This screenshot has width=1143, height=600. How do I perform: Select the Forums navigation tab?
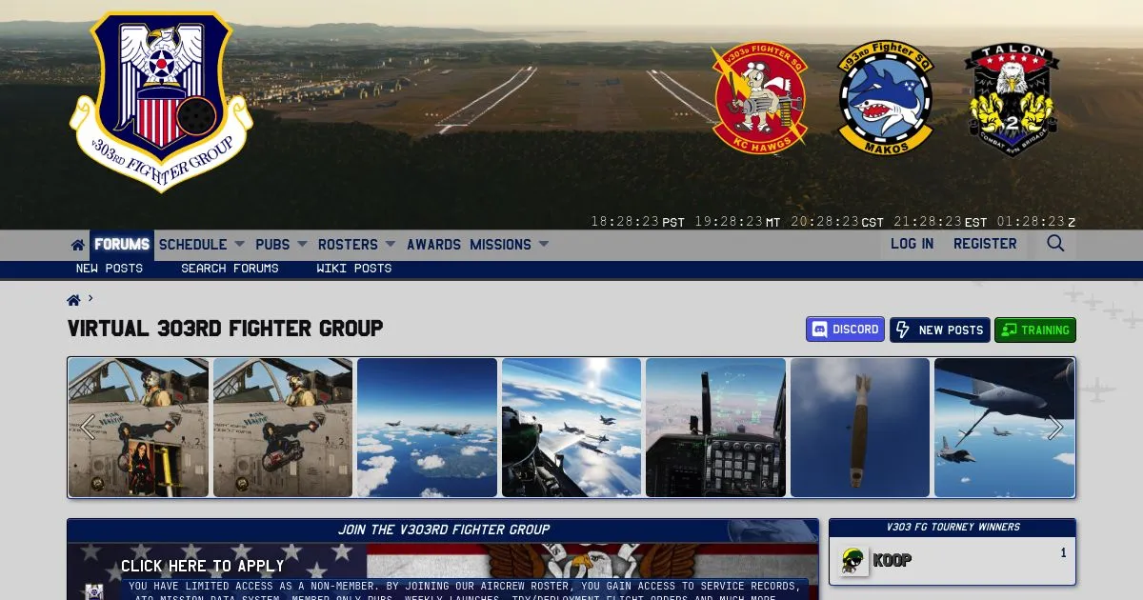tap(122, 245)
